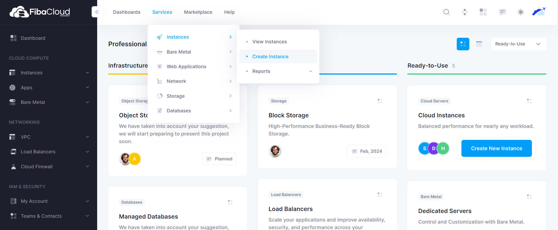This screenshot has height=230, width=558.
Task: Select Web Applications in the Services menu
Action: (194, 66)
